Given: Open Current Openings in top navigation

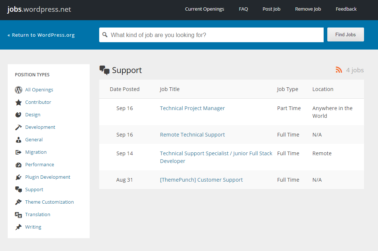Looking at the screenshot, I should tap(204, 9).
